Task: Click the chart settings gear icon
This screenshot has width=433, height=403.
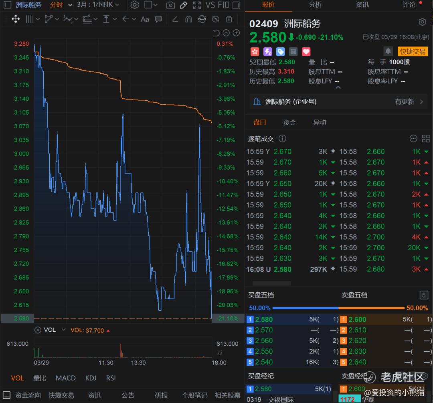Action: point(135,5)
